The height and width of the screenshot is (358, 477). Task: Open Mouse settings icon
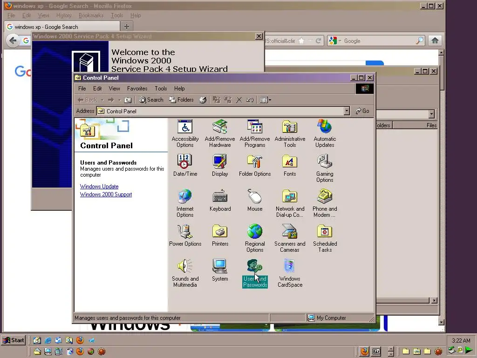coord(255,200)
